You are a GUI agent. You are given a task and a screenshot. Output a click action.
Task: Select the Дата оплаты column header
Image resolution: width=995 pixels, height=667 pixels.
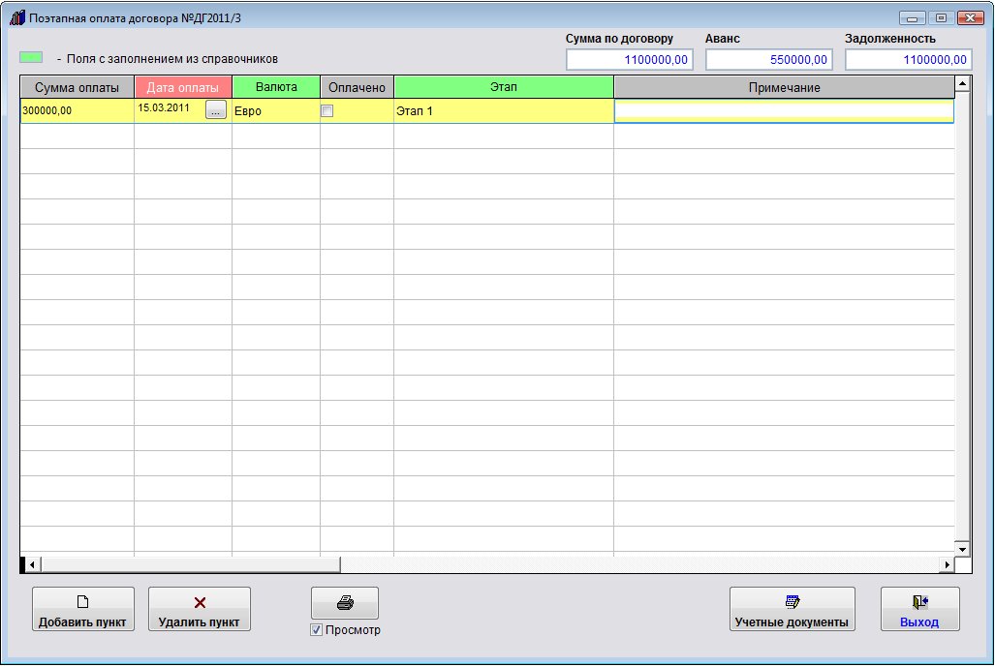coord(183,87)
